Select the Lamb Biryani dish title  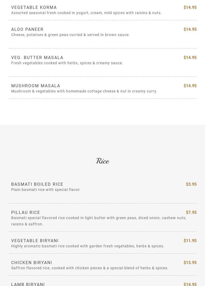point(28,284)
